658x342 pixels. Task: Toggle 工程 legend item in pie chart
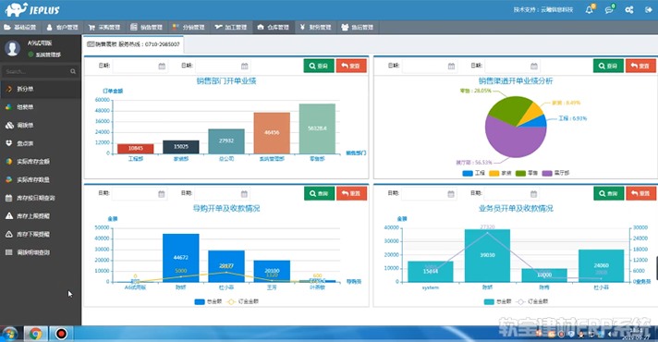[473, 173]
